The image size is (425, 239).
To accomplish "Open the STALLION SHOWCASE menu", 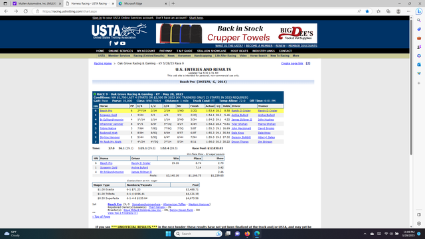I will 211,50.
